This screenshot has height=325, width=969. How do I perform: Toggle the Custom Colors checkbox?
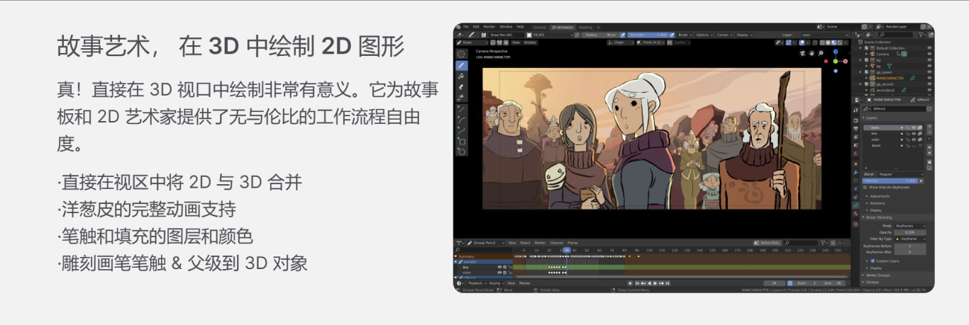(873, 261)
